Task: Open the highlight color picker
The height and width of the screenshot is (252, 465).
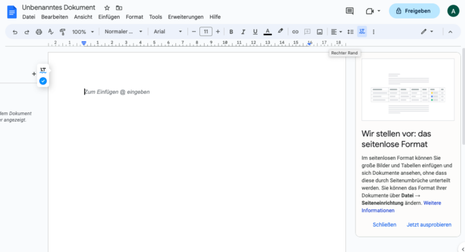Action: (x=280, y=31)
